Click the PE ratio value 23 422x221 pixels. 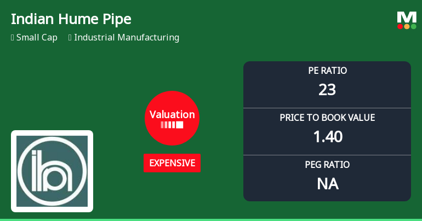tap(327, 89)
